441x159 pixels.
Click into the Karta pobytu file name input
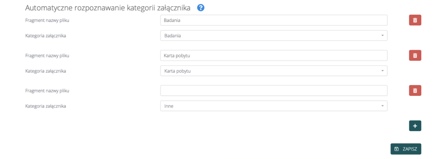(x=274, y=55)
